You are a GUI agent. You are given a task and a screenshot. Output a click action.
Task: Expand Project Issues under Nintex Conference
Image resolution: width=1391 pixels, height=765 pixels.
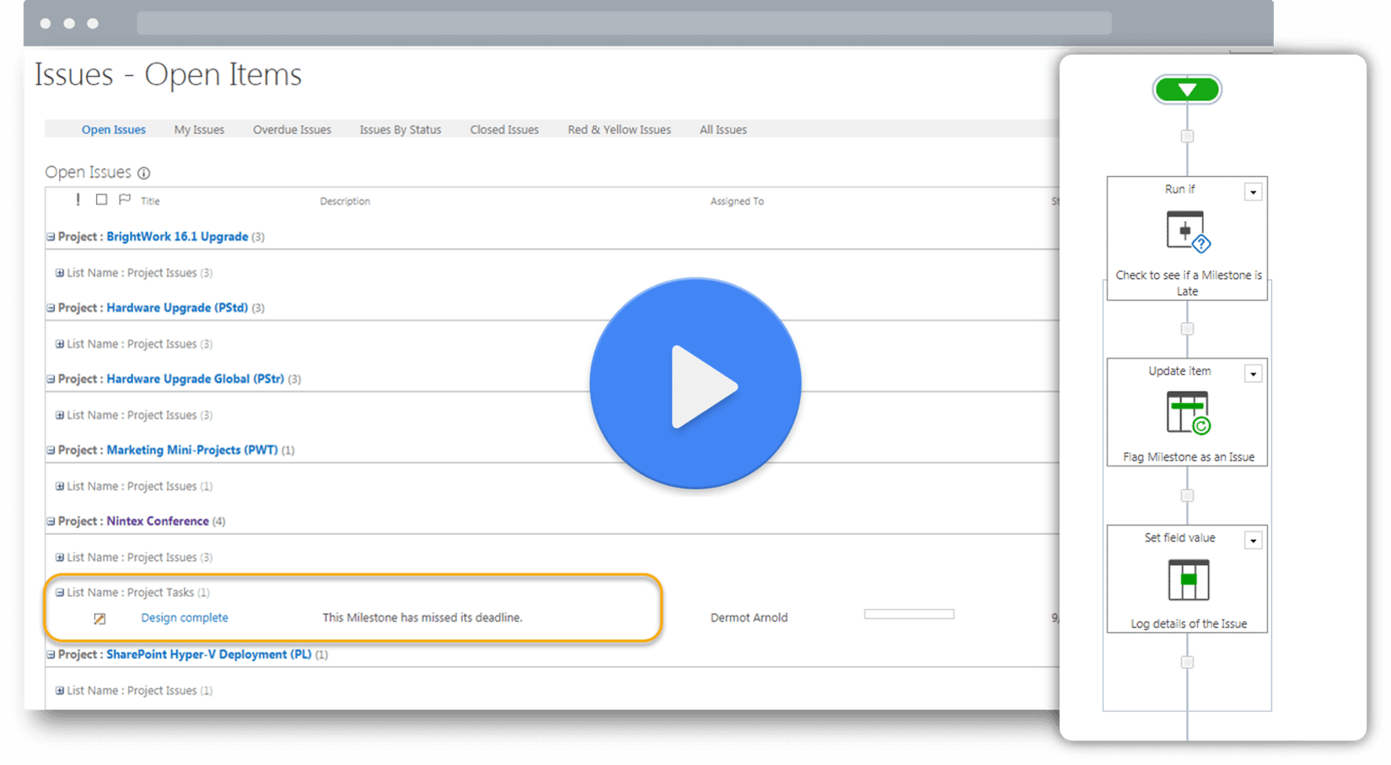[x=60, y=558]
